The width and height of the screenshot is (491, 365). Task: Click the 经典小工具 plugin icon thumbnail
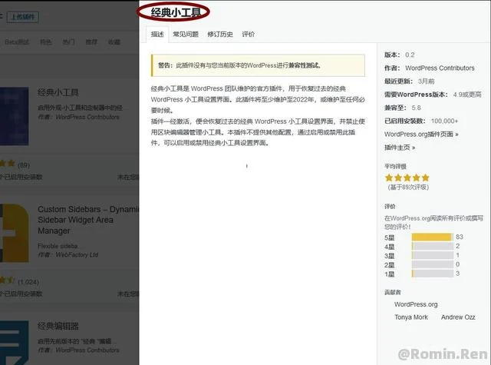coord(12,115)
